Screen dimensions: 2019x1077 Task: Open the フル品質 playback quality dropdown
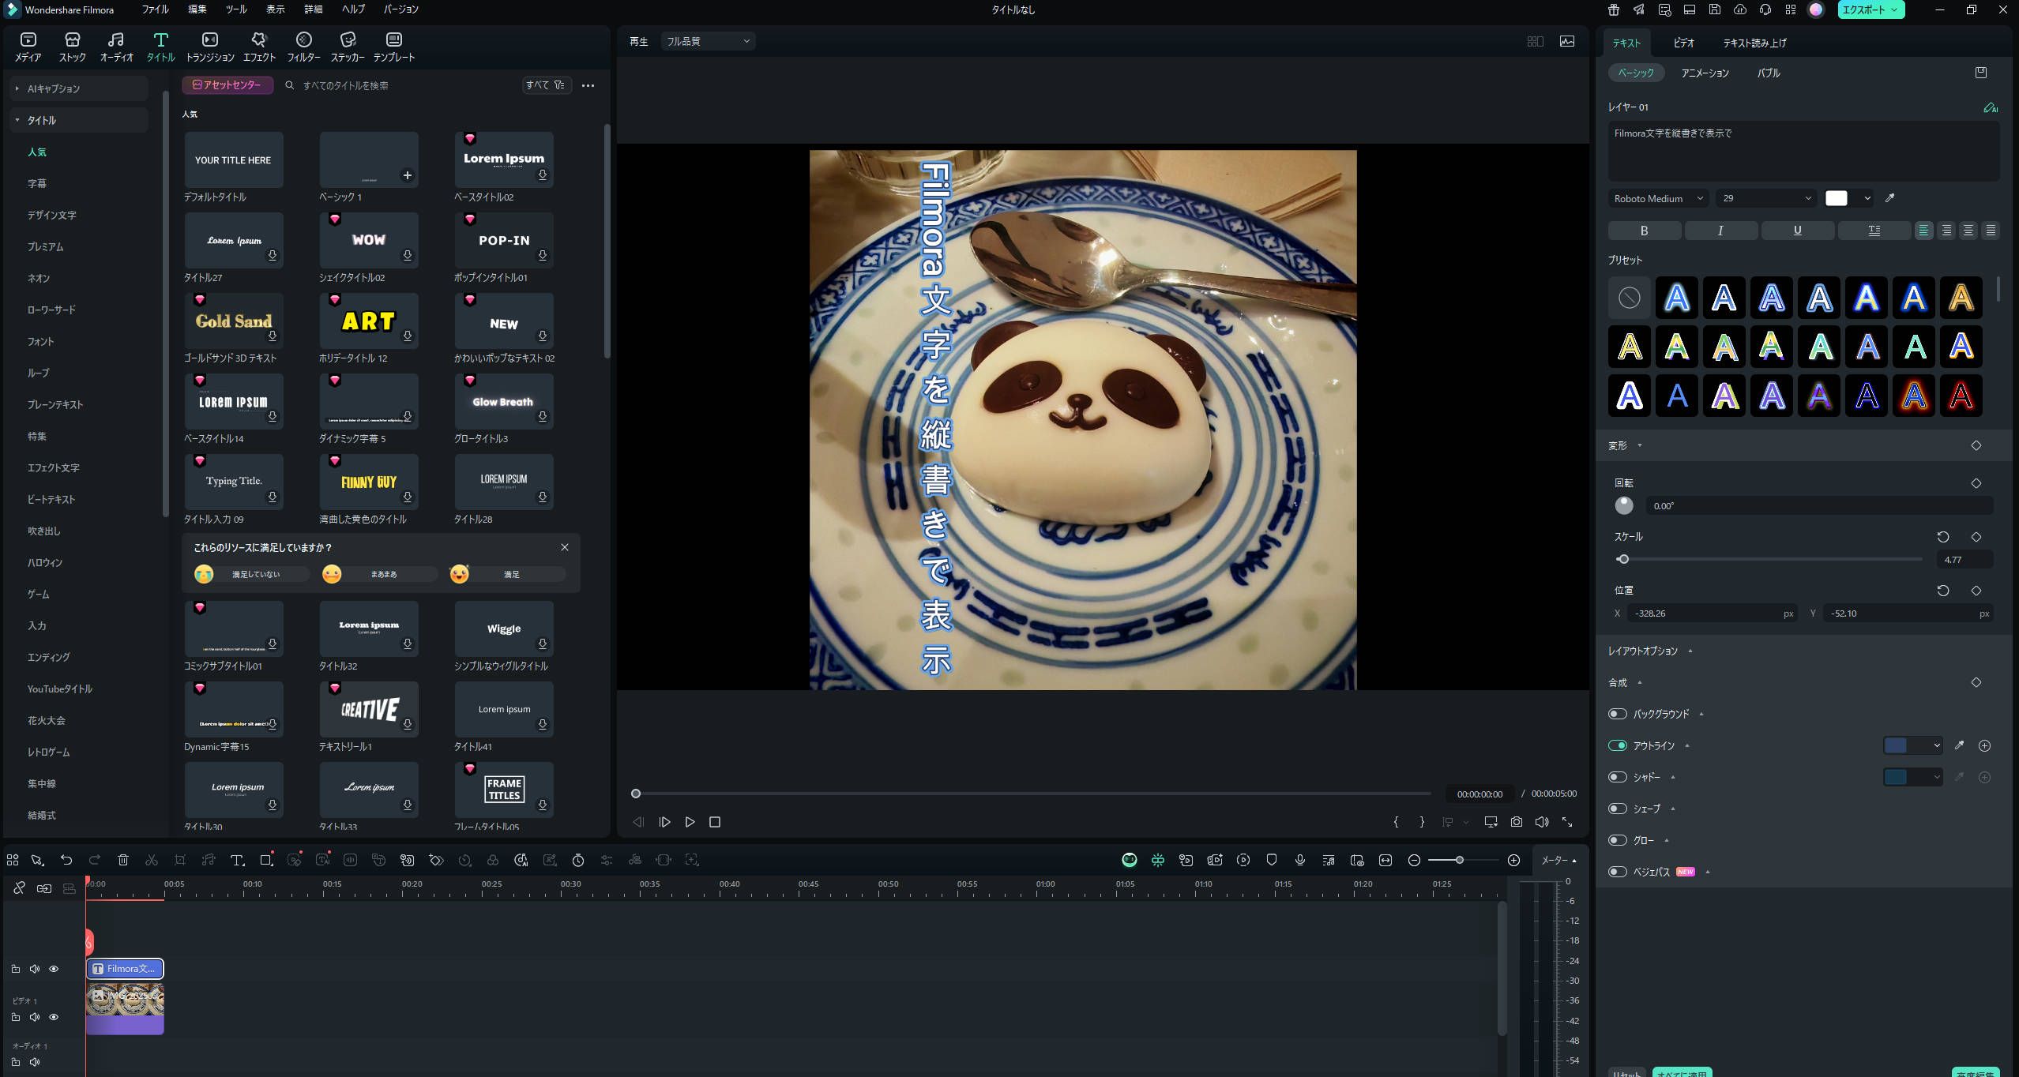[707, 41]
